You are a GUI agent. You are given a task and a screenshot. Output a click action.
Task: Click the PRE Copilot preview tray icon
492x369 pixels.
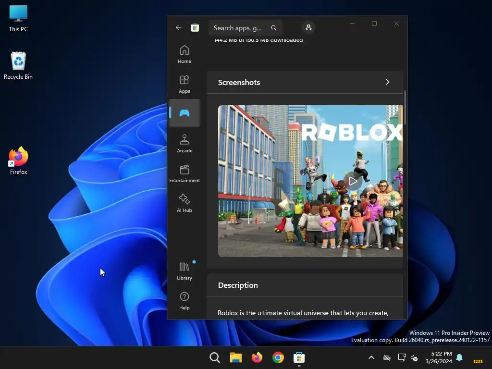(478, 361)
